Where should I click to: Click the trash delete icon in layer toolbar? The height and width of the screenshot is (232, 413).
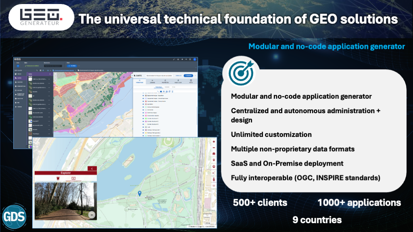[x=173, y=92]
